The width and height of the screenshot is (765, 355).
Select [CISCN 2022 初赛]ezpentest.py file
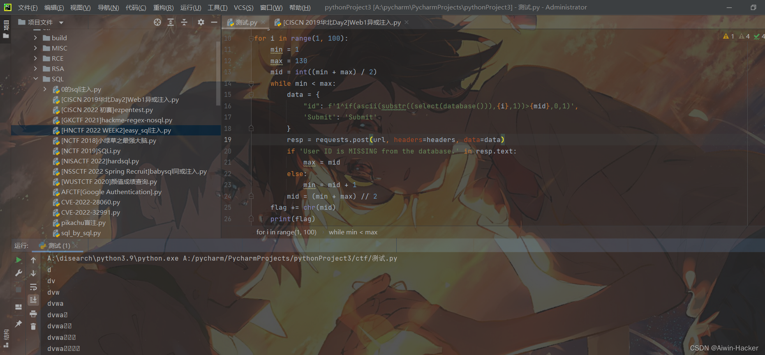tap(107, 110)
